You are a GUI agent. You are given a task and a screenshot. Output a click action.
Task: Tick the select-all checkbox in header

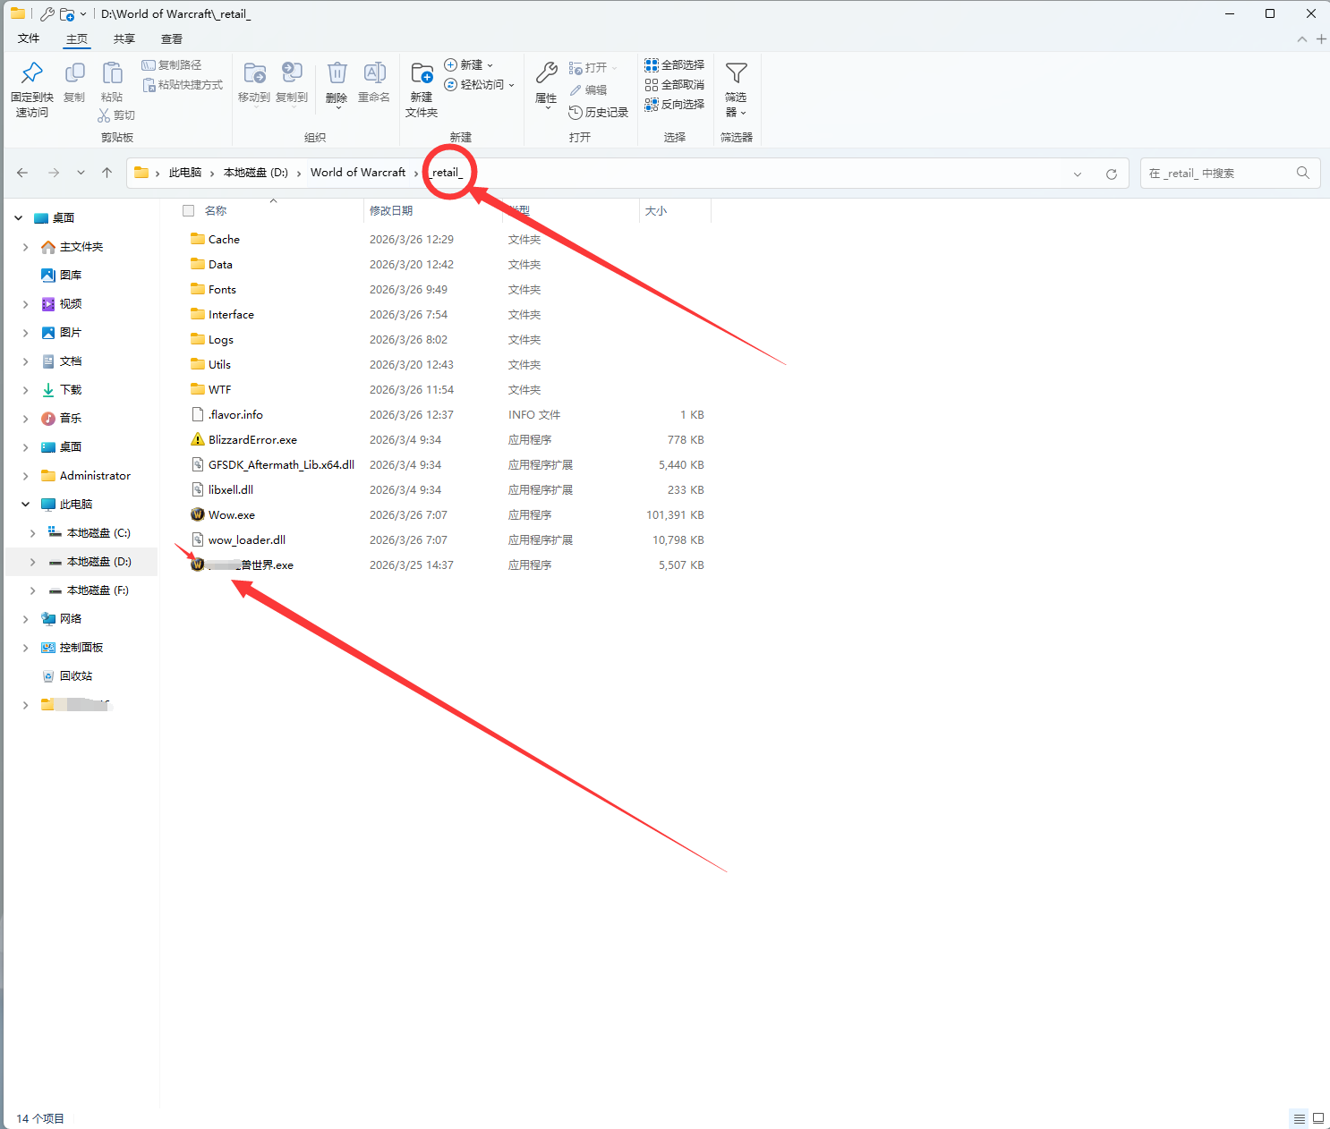[x=188, y=211]
